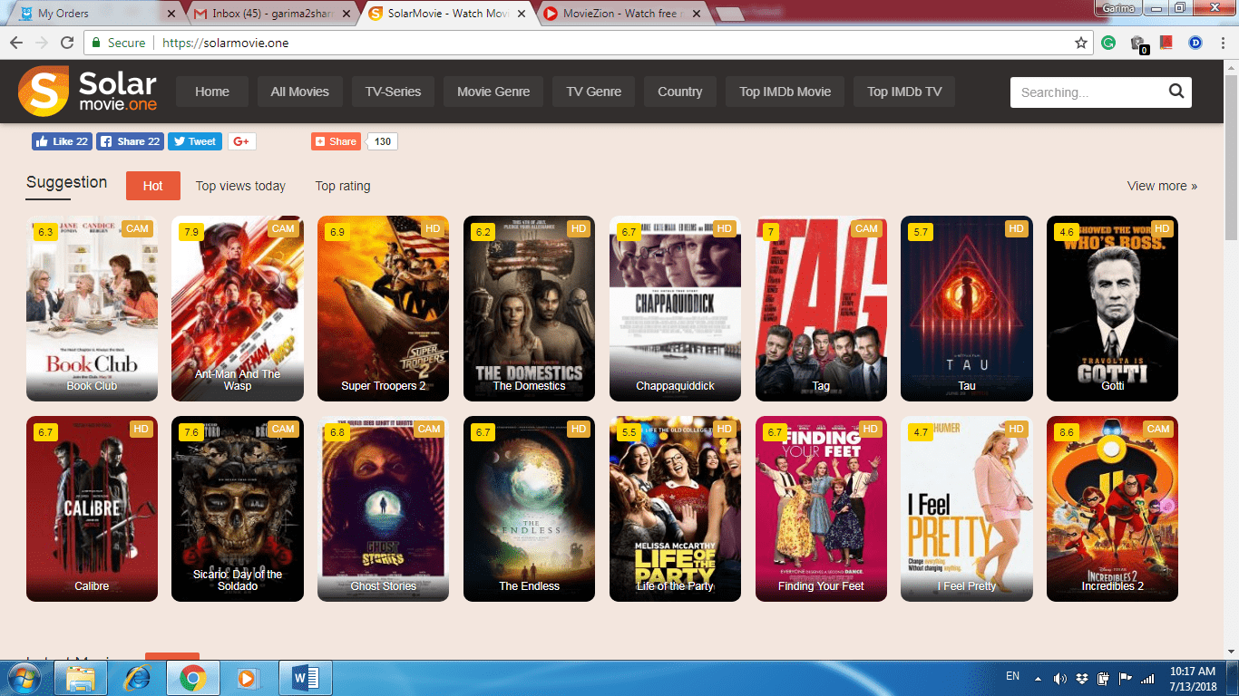
Task: Open Windows Start menu
Action: (x=24, y=678)
